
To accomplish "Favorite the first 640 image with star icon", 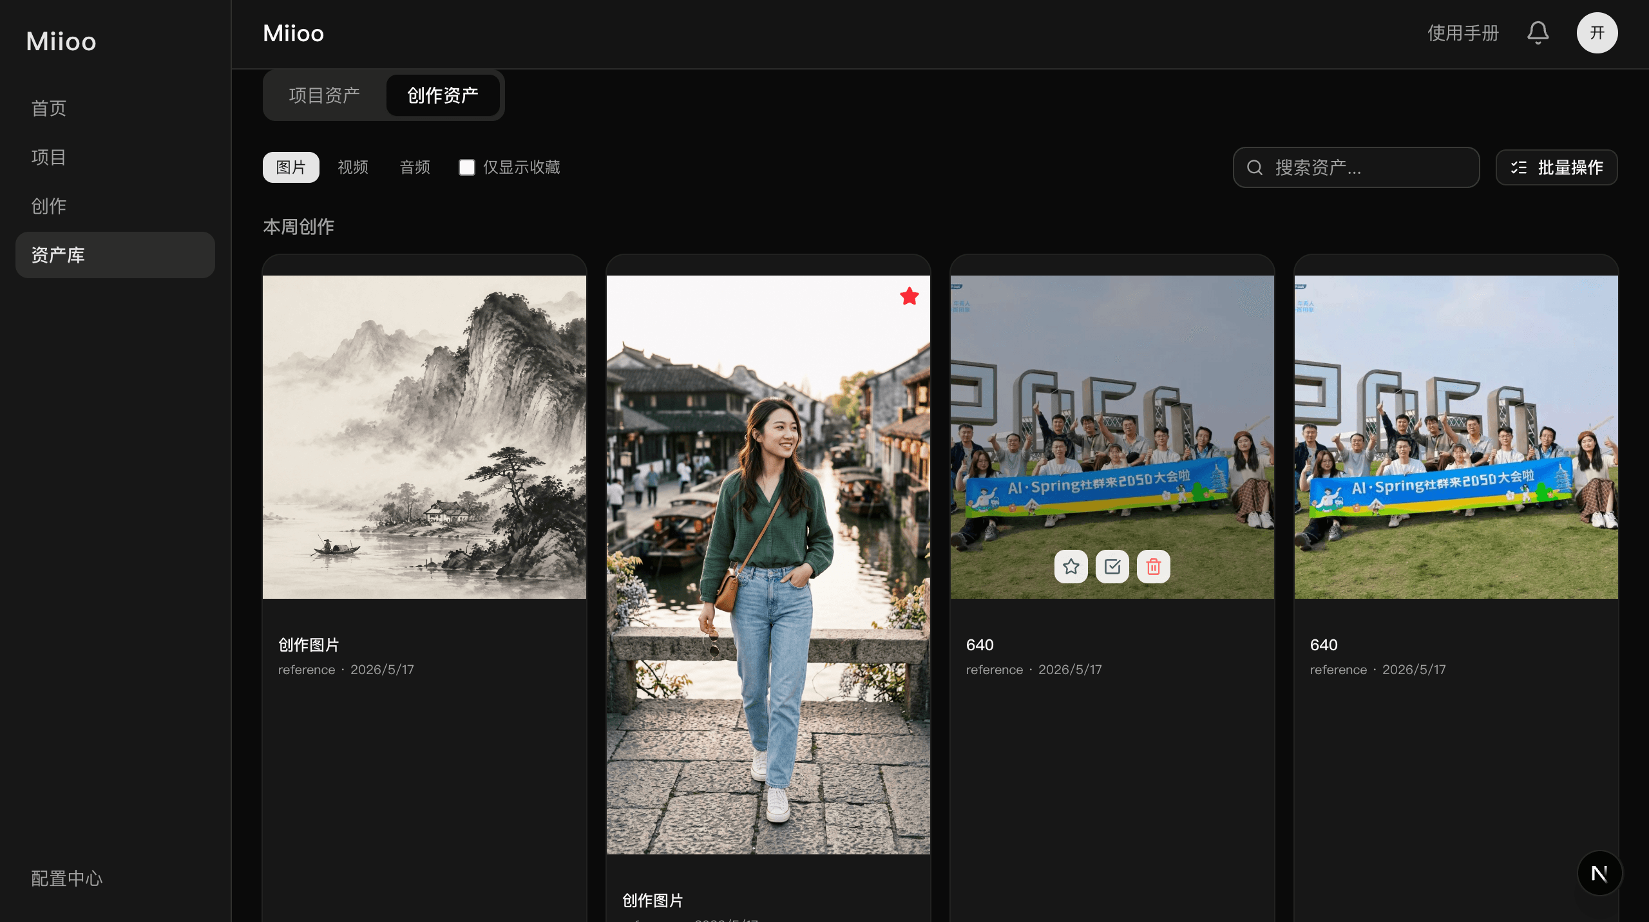I will pyautogui.click(x=1071, y=567).
